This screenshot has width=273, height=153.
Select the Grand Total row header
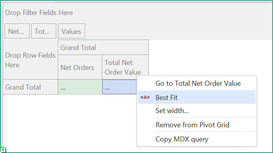click(x=30, y=87)
